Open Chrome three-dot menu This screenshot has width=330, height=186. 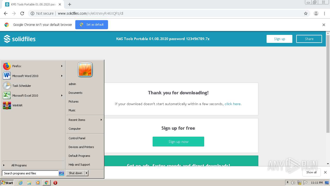tap(325, 13)
